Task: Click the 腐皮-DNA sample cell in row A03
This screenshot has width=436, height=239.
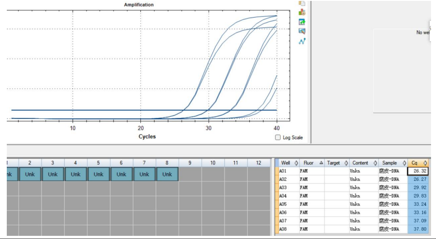Action: click(x=393, y=187)
